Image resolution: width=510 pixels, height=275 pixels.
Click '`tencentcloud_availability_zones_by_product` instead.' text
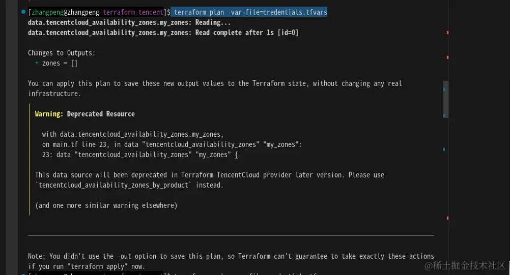tap(129, 185)
